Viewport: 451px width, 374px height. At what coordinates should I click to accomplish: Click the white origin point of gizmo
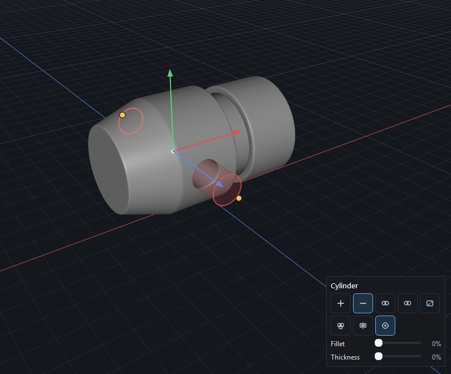(x=173, y=151)
